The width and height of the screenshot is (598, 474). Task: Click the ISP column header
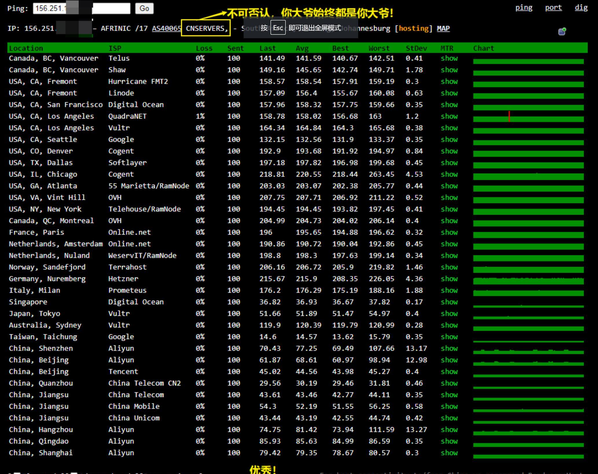(x=115, y=48)
